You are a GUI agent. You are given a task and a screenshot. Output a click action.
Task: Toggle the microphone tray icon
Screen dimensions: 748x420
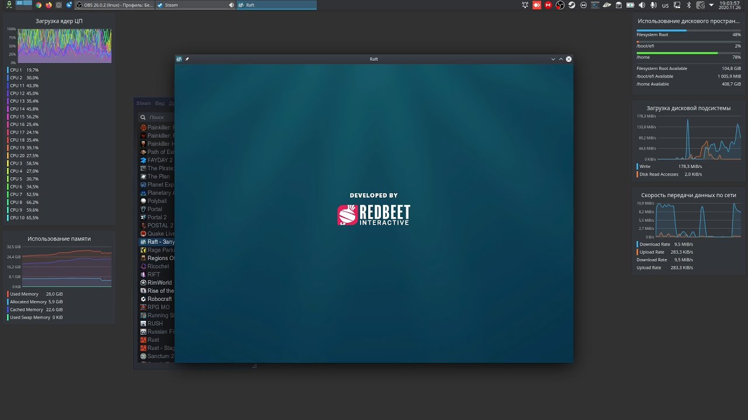coord(654,5)
